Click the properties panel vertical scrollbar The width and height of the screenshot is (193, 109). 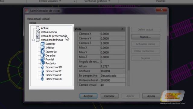(129, 56)
